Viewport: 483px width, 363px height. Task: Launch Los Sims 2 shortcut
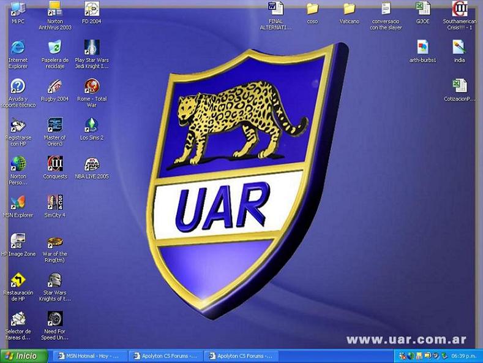(92, 129)
